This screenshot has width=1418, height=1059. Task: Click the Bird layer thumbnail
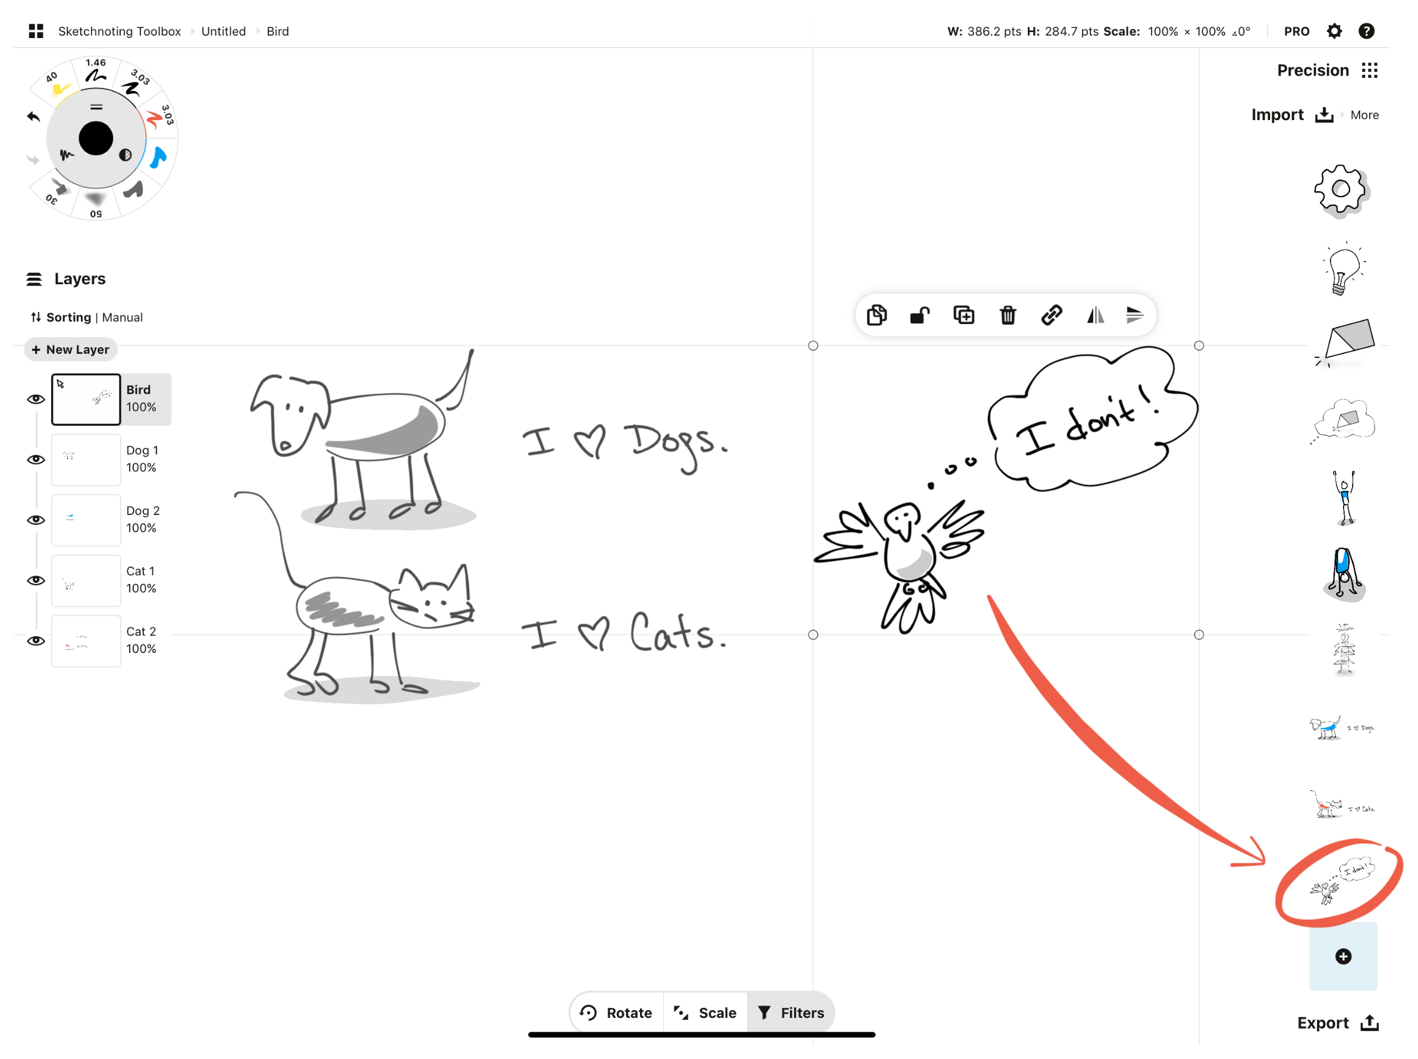pos(87,398)
